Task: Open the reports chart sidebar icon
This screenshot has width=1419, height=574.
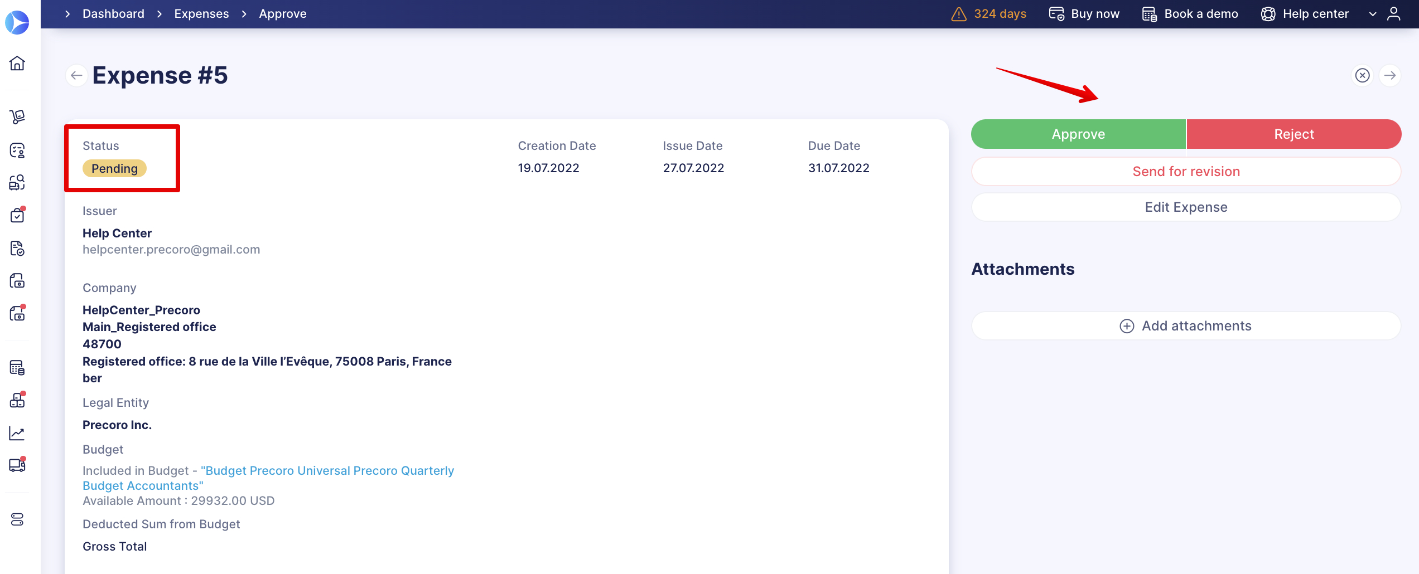Action: [17, 433]
